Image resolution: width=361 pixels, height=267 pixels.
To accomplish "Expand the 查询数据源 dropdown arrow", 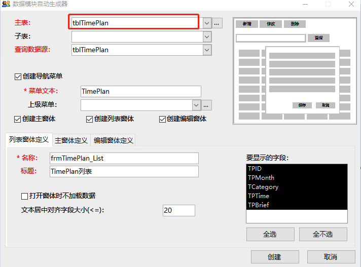I will (x=207, y=50).
